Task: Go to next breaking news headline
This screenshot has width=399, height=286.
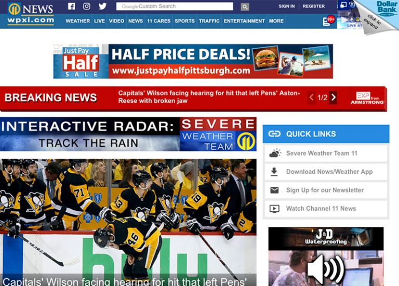Action: click(x=333, y=98)
